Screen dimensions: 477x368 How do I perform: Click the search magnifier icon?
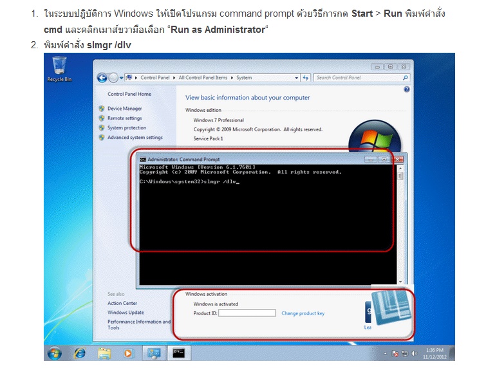point(405,78)
